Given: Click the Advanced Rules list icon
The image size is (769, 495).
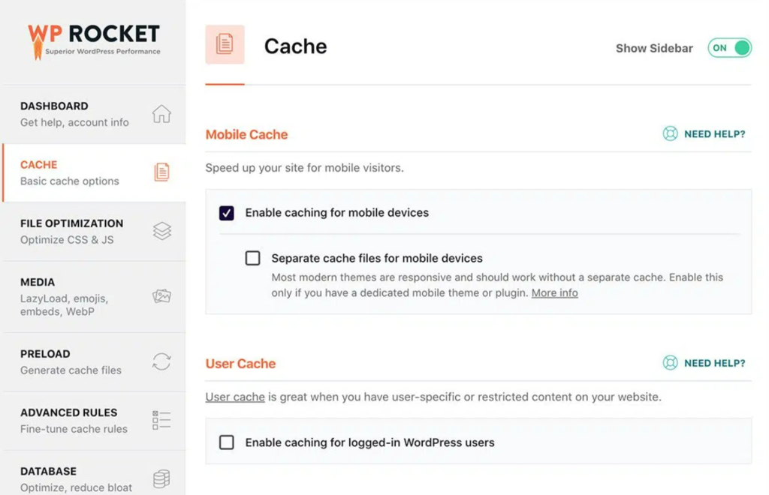Looking at the screenshot, I should [161, 420].
